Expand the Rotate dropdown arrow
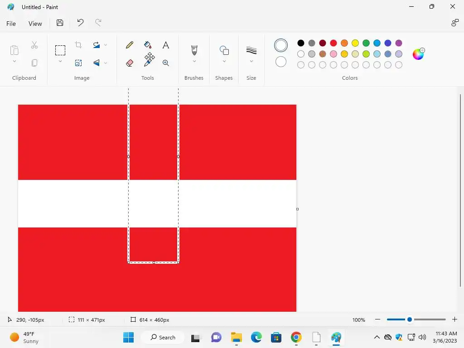 (x=106, y=45)
